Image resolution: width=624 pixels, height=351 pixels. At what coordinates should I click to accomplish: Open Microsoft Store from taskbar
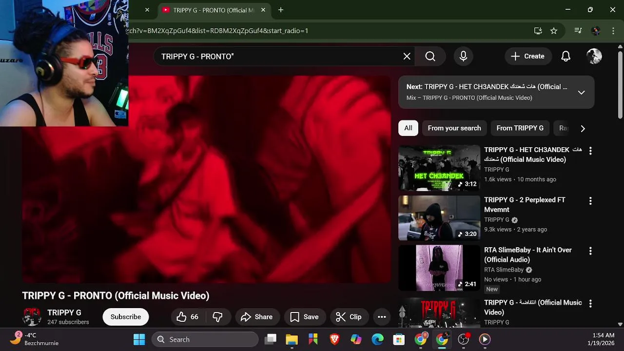399,339
